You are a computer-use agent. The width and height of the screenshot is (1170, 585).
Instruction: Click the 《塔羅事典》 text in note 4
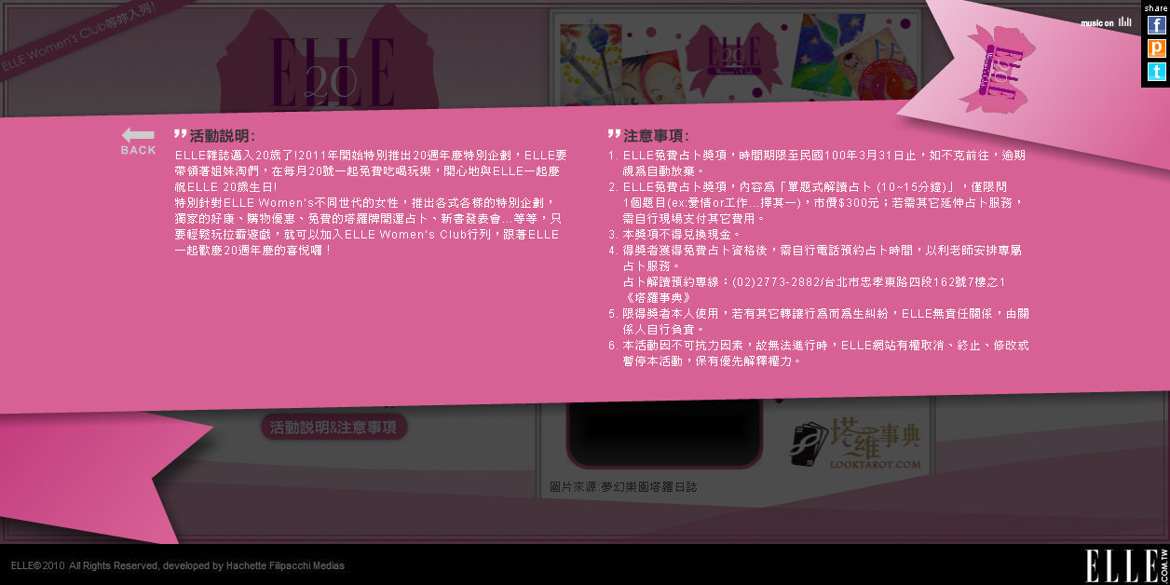pyautogui.click(x=658, y=297)
